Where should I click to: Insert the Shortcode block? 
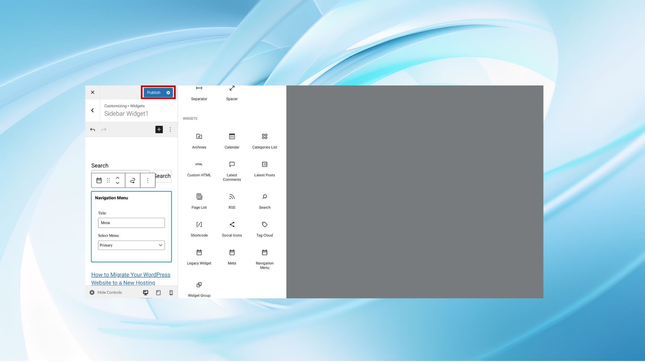click(x=199, y=229)
